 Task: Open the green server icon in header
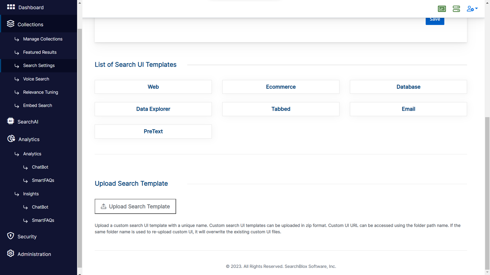click(456, 9)
